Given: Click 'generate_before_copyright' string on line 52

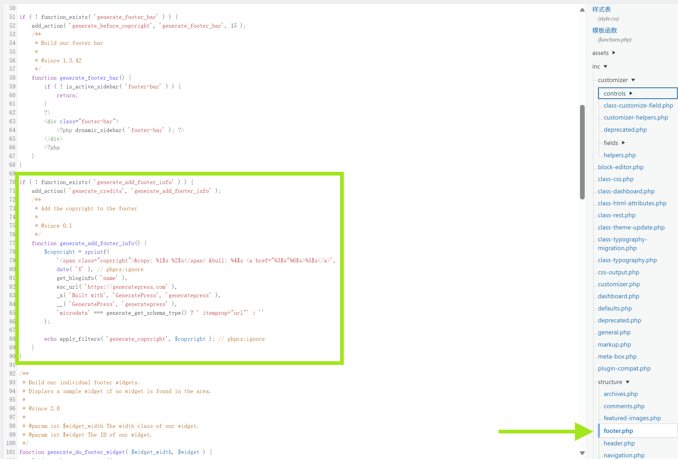Looking at the screenshot, I should 111,26.
